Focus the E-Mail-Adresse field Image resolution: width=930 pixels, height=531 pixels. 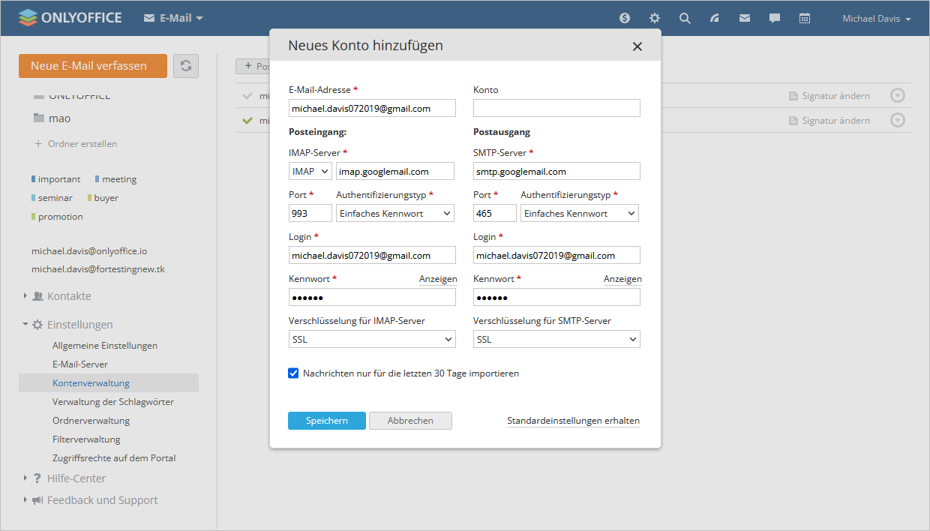(x=372, y=108)
